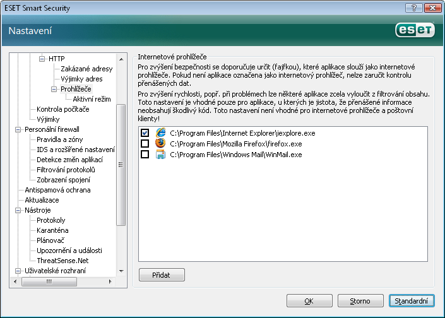Image resolution: width=445 pixels, height=318 pixels.
Task: Collapse the Personální firewall node
Action: tap(18, 129)
